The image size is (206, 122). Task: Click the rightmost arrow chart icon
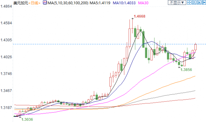[x=204, y=2]
